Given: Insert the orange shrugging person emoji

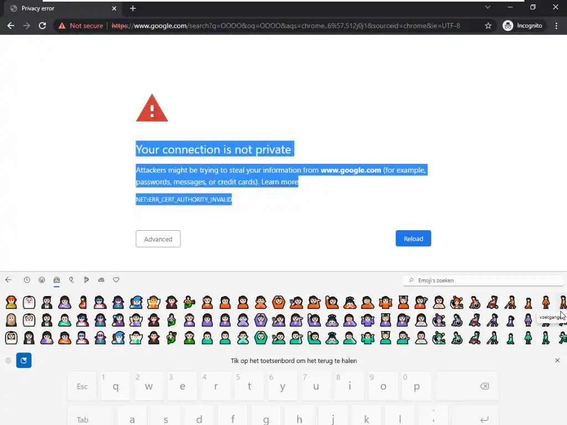Looking at the screenshot, I should (385, 302).
